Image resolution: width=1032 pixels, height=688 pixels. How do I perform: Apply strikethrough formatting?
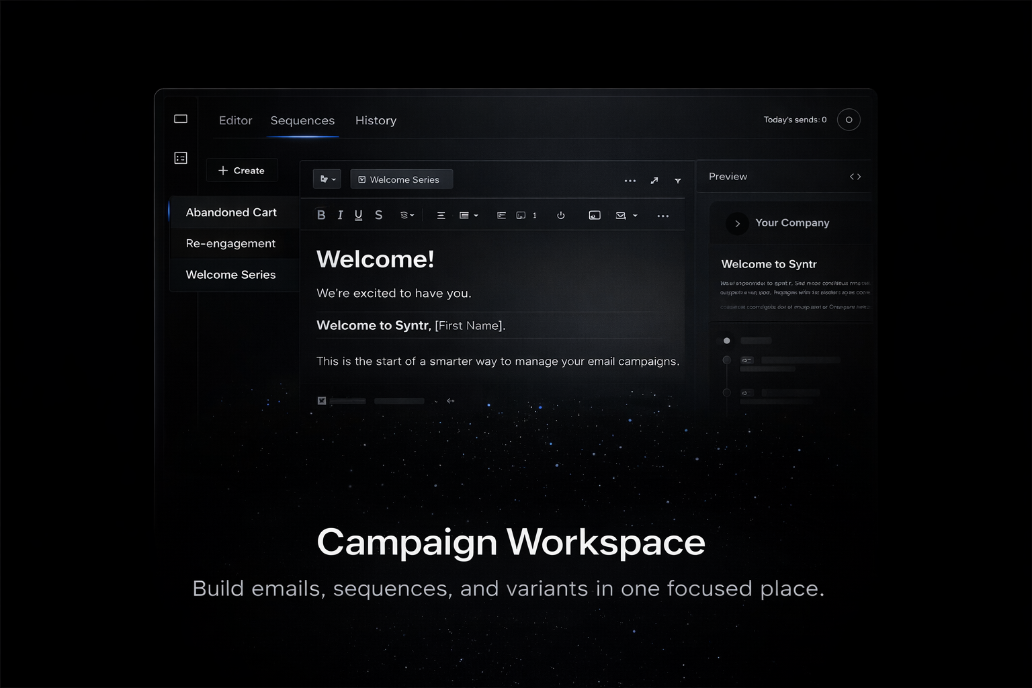[x=378, y=215]
